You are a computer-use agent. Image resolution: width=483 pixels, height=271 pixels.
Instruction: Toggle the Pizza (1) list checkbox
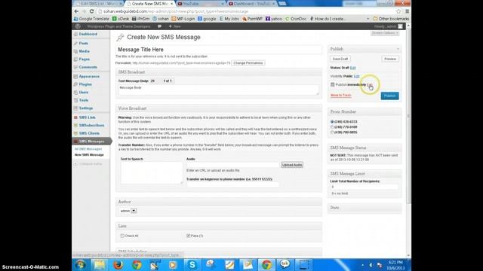pos(188,236)
